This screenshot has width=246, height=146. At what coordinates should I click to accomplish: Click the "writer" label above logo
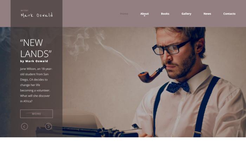pos(25,10)
